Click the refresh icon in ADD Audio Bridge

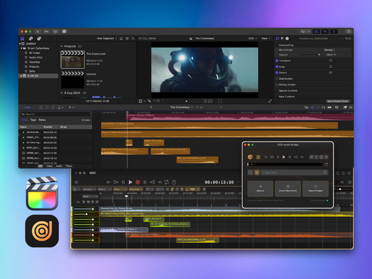pyautogui.click(x=326, y=164)
